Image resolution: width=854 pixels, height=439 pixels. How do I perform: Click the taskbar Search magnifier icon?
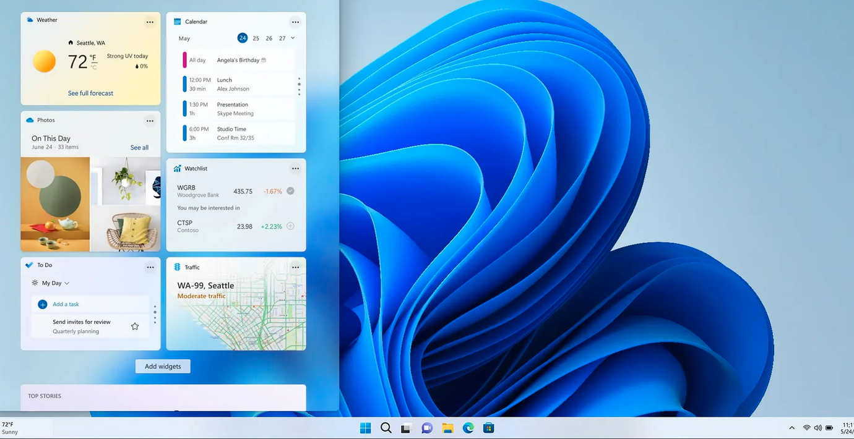pos(386,428)
